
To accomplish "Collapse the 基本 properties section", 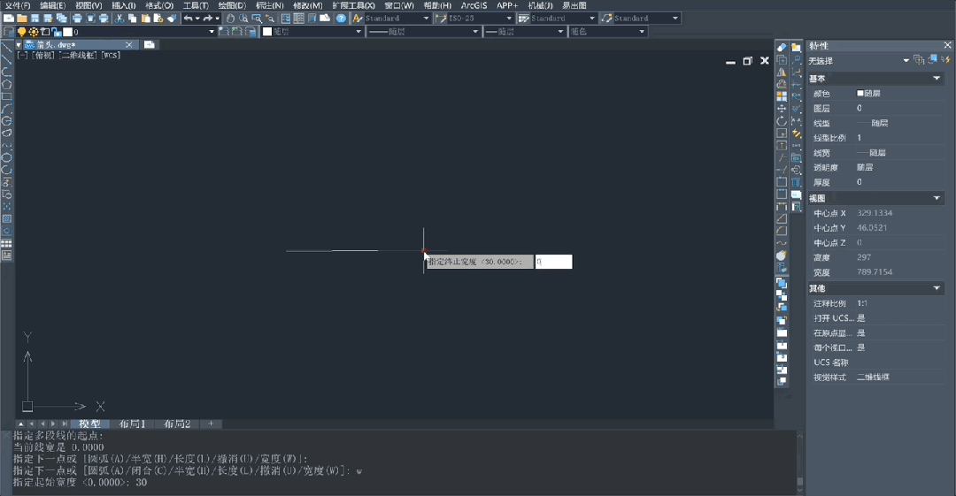I will tap(937, 79).
